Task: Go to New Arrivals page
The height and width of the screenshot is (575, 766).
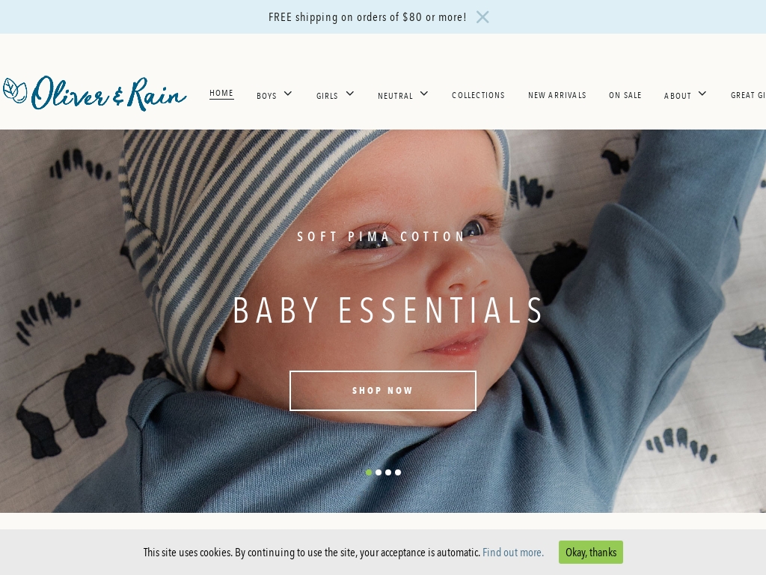Action: (x=557, y=95)
